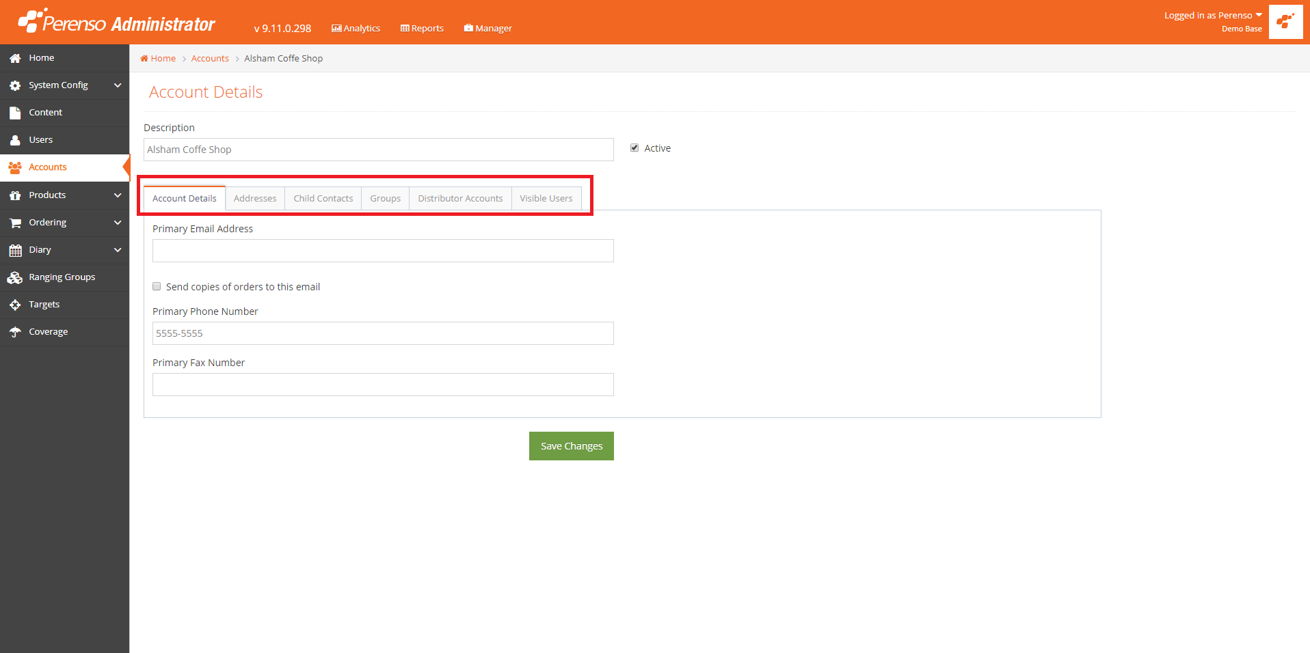Click the Diary calendar icon
The image size is (1310, 653).
[x=15, y=250]
